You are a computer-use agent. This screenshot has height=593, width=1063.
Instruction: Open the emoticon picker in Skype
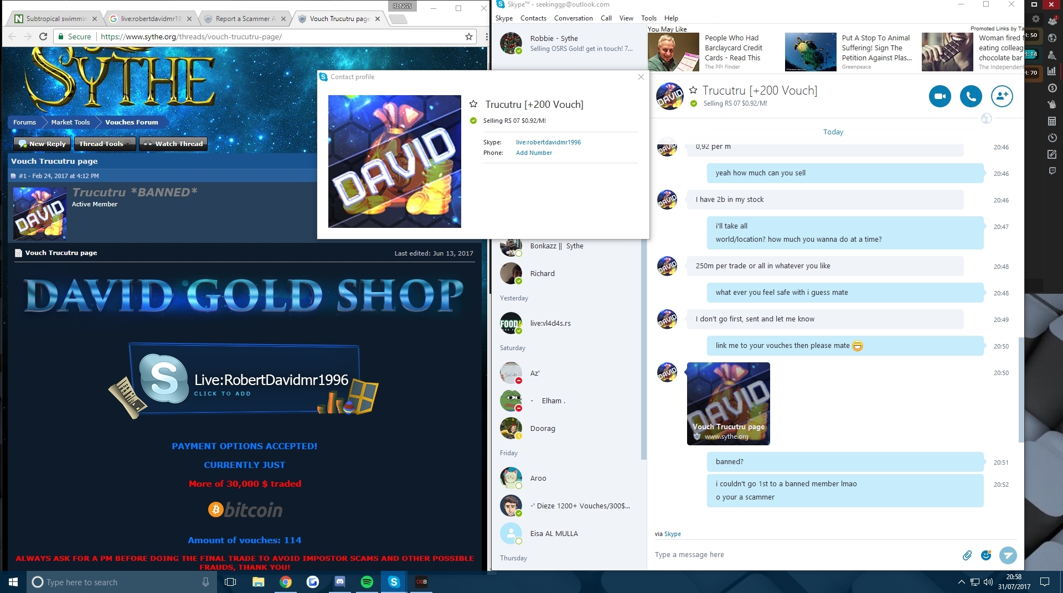(x=986, y=555)
